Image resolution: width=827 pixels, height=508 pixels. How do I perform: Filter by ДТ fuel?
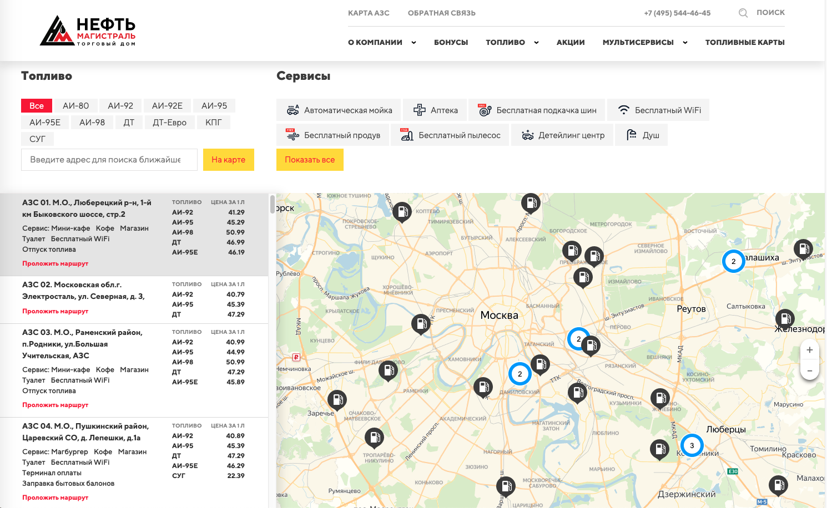coord(129,122)
